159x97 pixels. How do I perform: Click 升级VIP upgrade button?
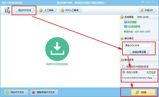coord(147,10)
